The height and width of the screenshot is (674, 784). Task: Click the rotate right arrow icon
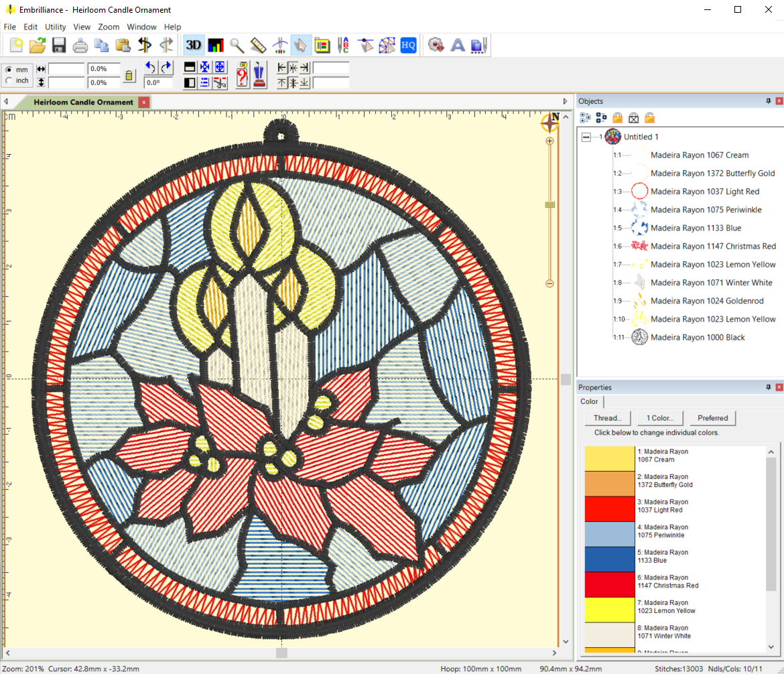coord(166,67)
